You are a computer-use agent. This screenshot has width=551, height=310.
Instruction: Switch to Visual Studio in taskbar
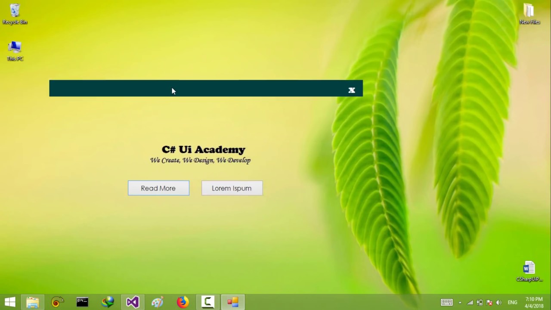(133, 302)
